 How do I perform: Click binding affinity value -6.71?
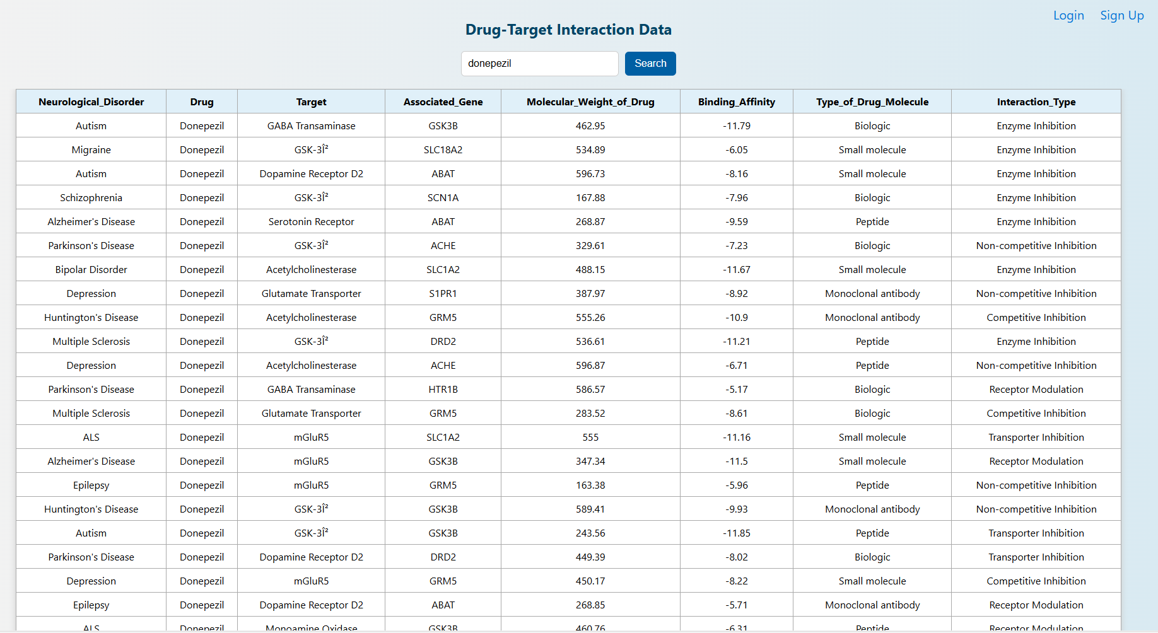pos(737,365)
